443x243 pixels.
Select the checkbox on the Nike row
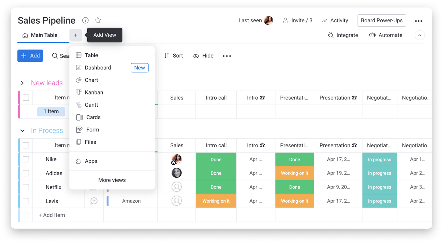point(26,159)
